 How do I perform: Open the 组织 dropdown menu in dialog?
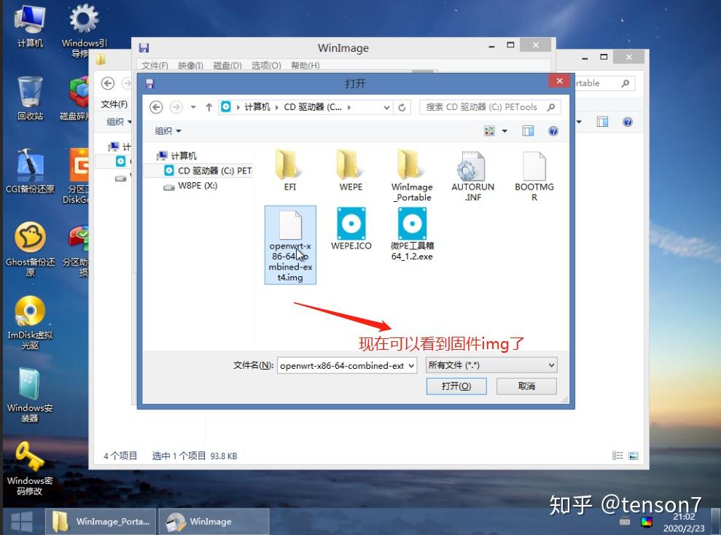168,131
